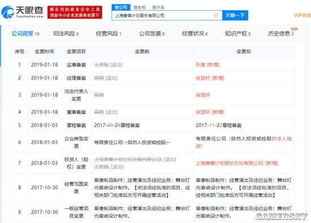
Task: Open the 司法风险 section tab
Action: coord(66,34)
